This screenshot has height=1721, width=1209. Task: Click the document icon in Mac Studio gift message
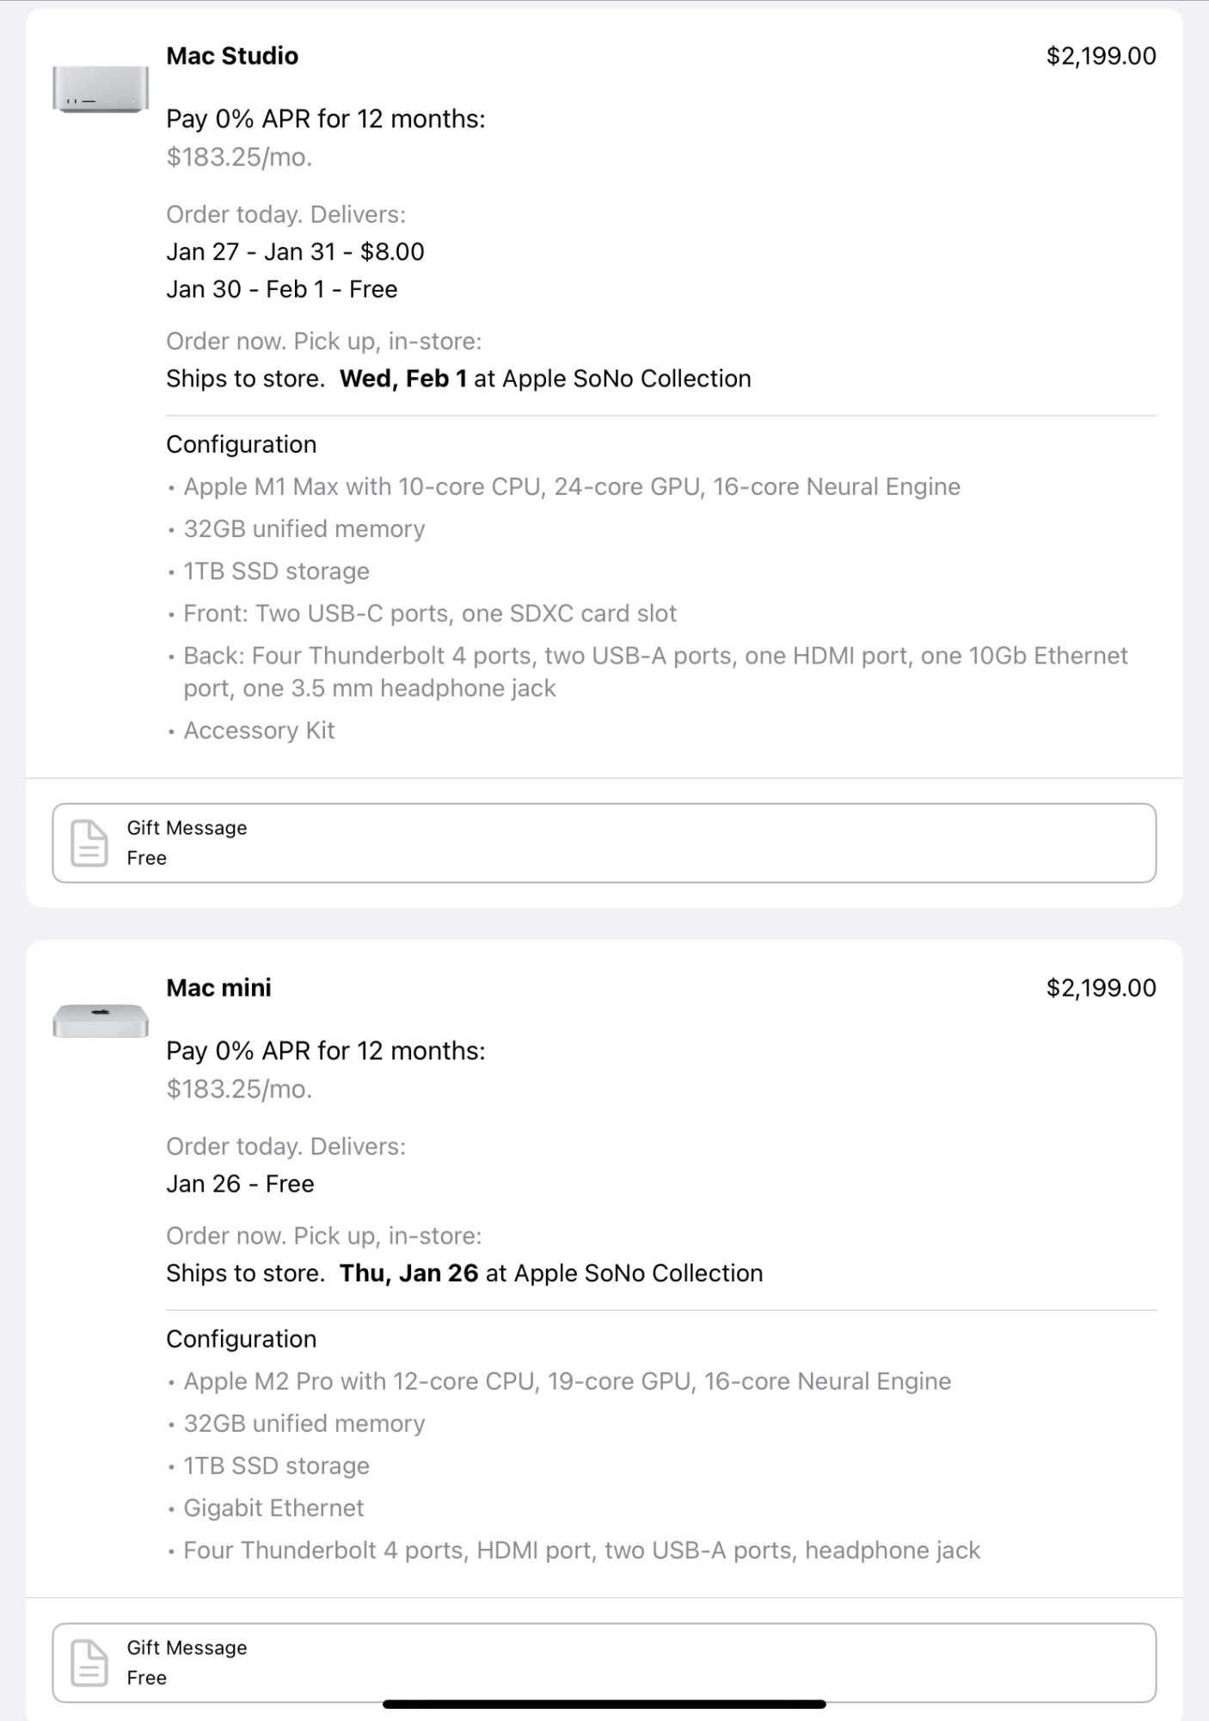coord(89,842)
